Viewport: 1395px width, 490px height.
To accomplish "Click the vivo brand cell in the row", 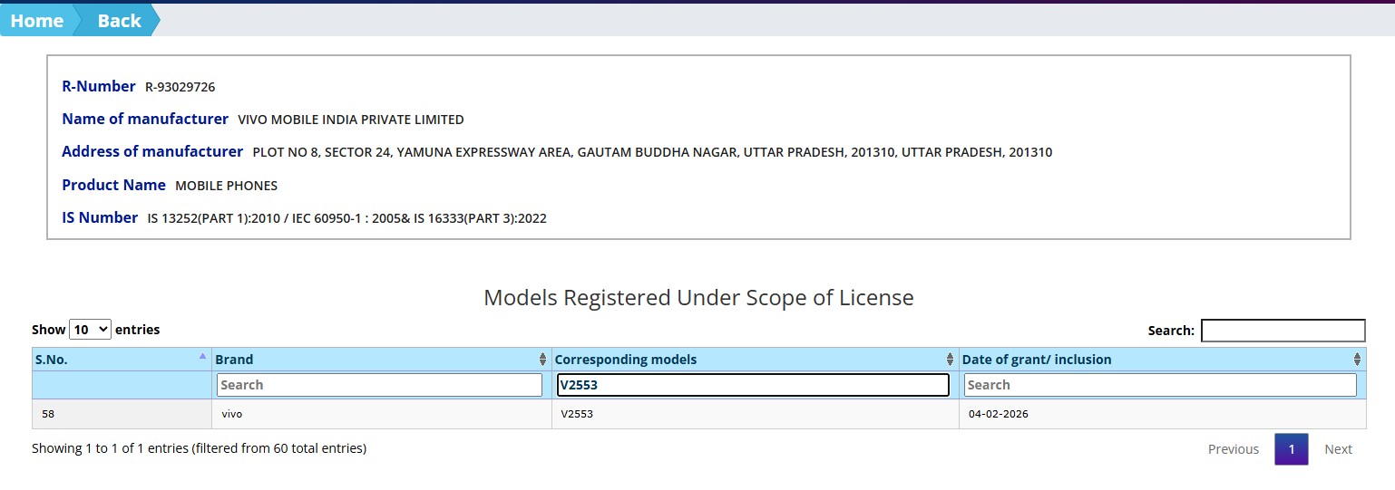I will point(232,414).
